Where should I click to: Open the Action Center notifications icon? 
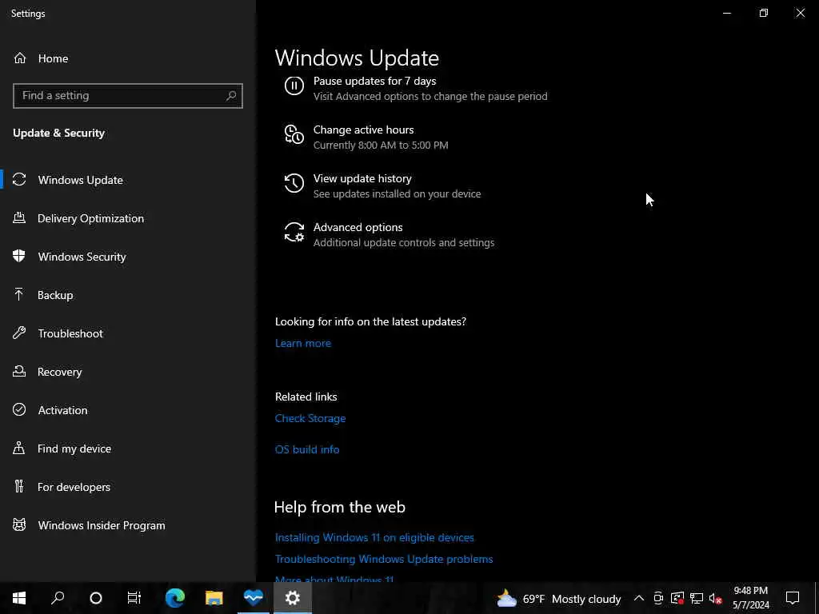click(793, 598)
